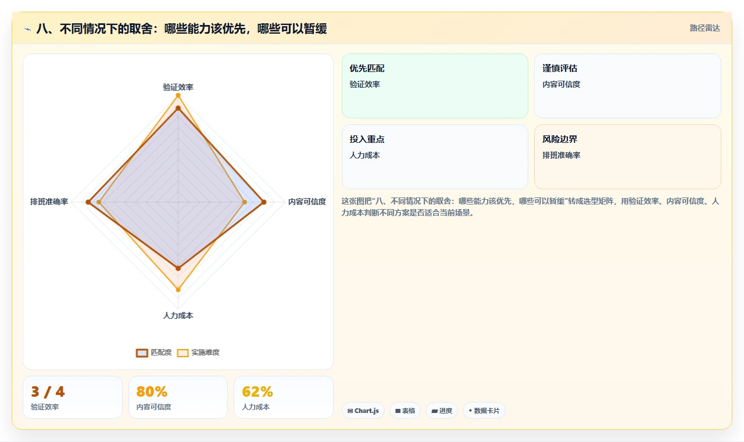Viewport: 744px width, 442px height.
Task: Click the 人力成本 radar axis label
Action: 178,315
